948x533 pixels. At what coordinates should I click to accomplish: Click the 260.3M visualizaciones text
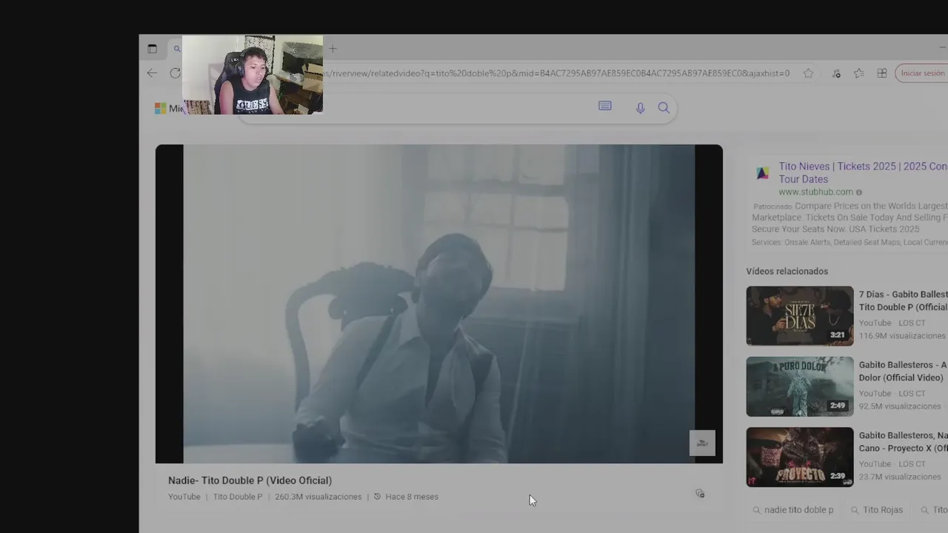pos(318,497)
